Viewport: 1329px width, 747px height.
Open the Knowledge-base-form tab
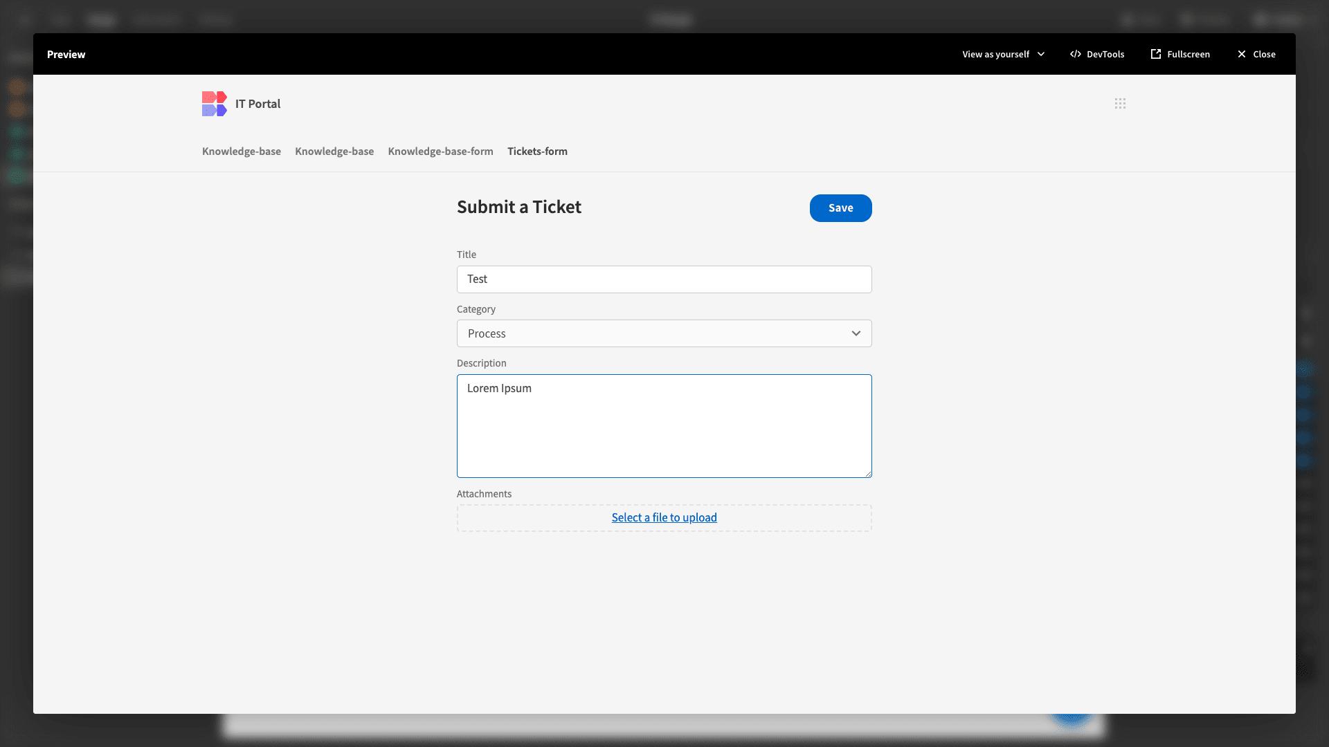440,151
